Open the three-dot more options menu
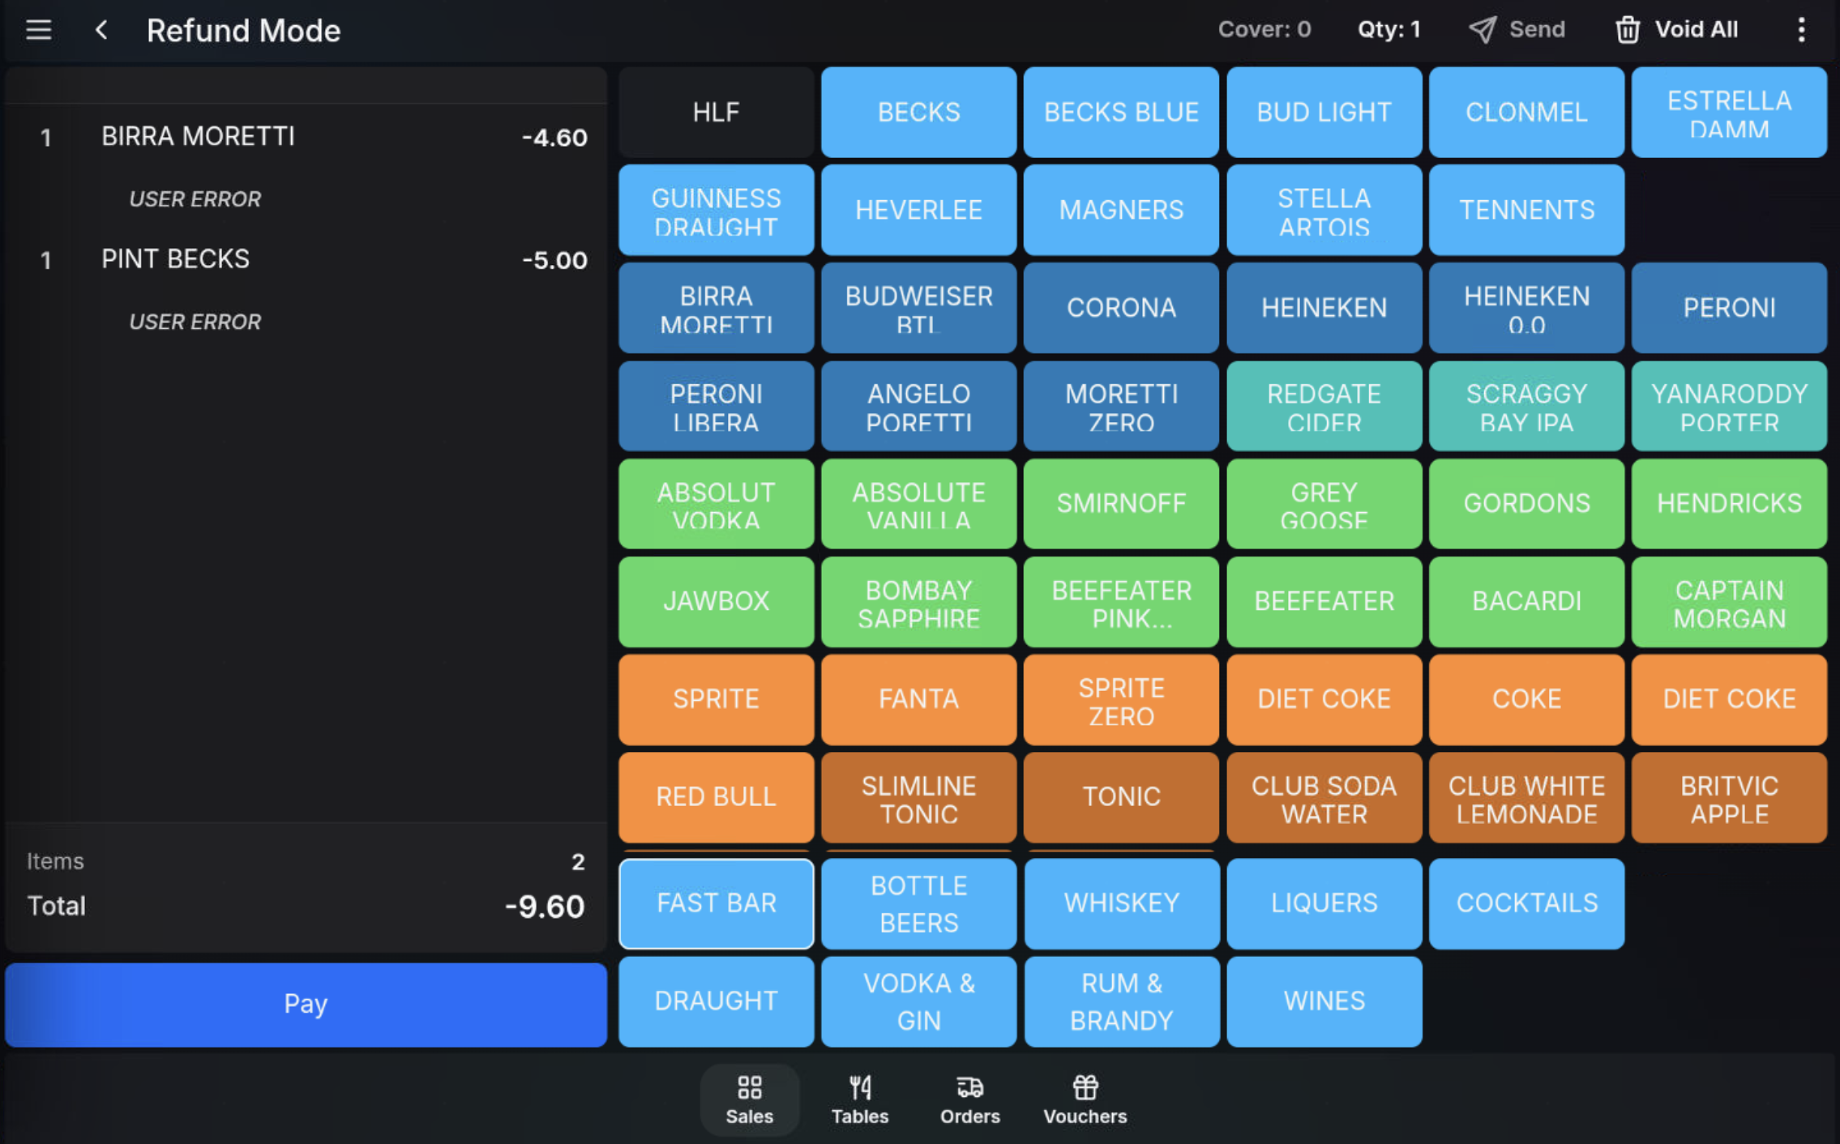This screenshot has height=1144, width=1840. tap(1801, 30)
